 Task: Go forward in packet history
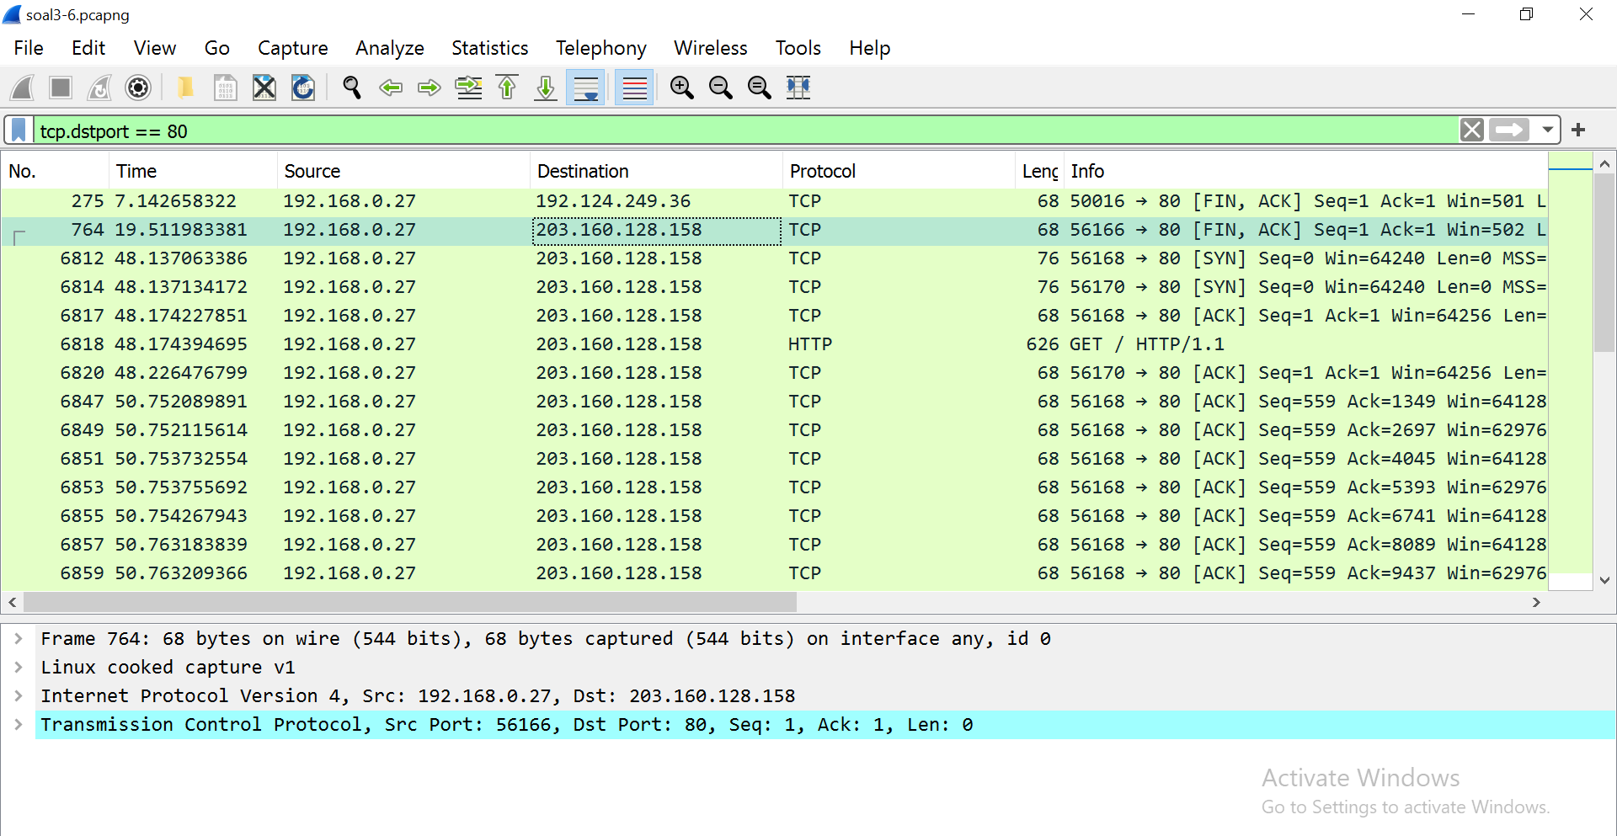[x=430, y=88]
